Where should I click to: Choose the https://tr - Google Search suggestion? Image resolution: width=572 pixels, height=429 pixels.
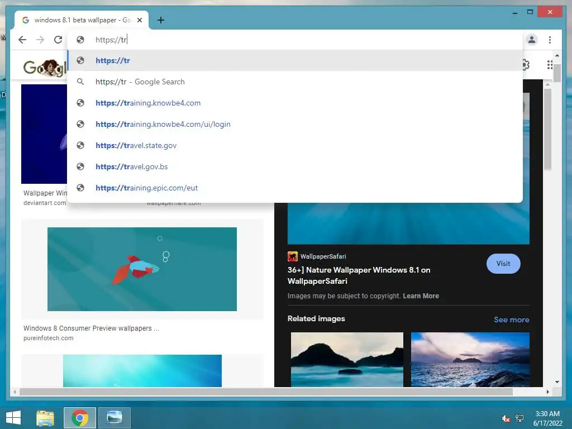[295, 82]
